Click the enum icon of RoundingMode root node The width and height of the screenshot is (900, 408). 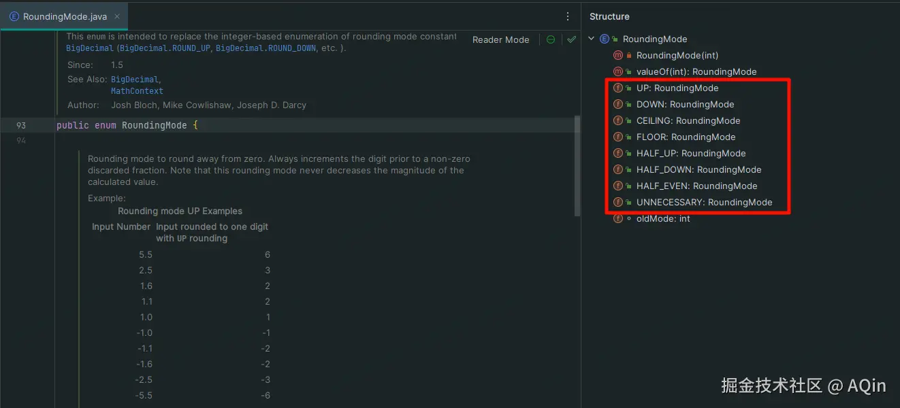(x=605, y=39)
